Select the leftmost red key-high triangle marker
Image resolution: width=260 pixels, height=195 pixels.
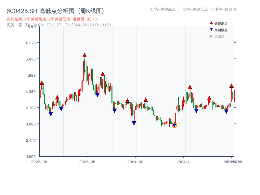pyautogui.click(x=41, y=83)
